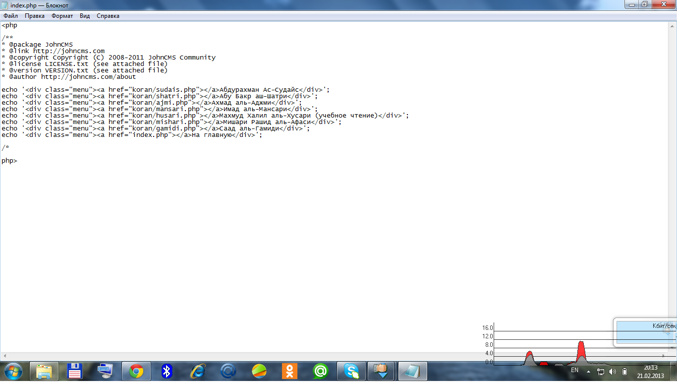Launch the floppy disk taskbar app

(75, 371)
